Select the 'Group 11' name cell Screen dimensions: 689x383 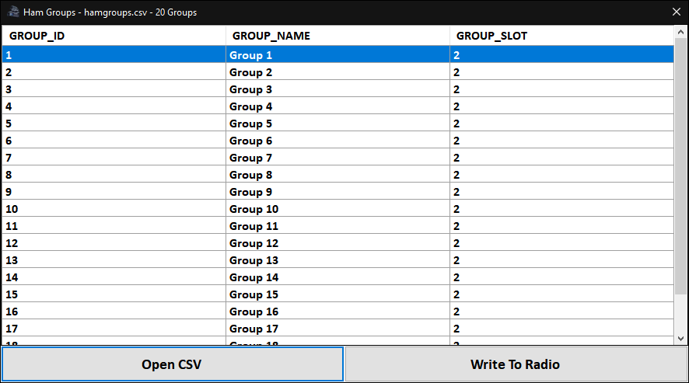tap(338, 226)
